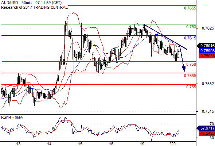Click date marker 15 on time axis
The width and height of the screenshot is (215, 146).
pyautogui.click(x=80, y=144)
